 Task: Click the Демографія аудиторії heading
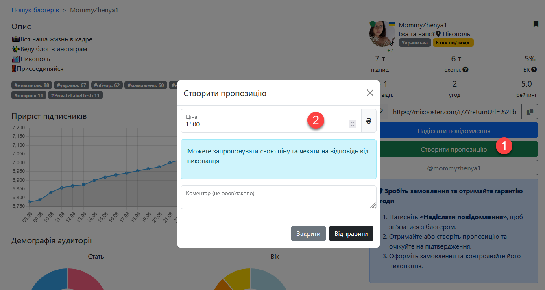(x=52, y=241)
